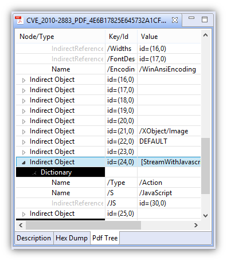Click the vertical scrollbar thumb
This screenshot has height=261, width=227.
coord(205,166)
